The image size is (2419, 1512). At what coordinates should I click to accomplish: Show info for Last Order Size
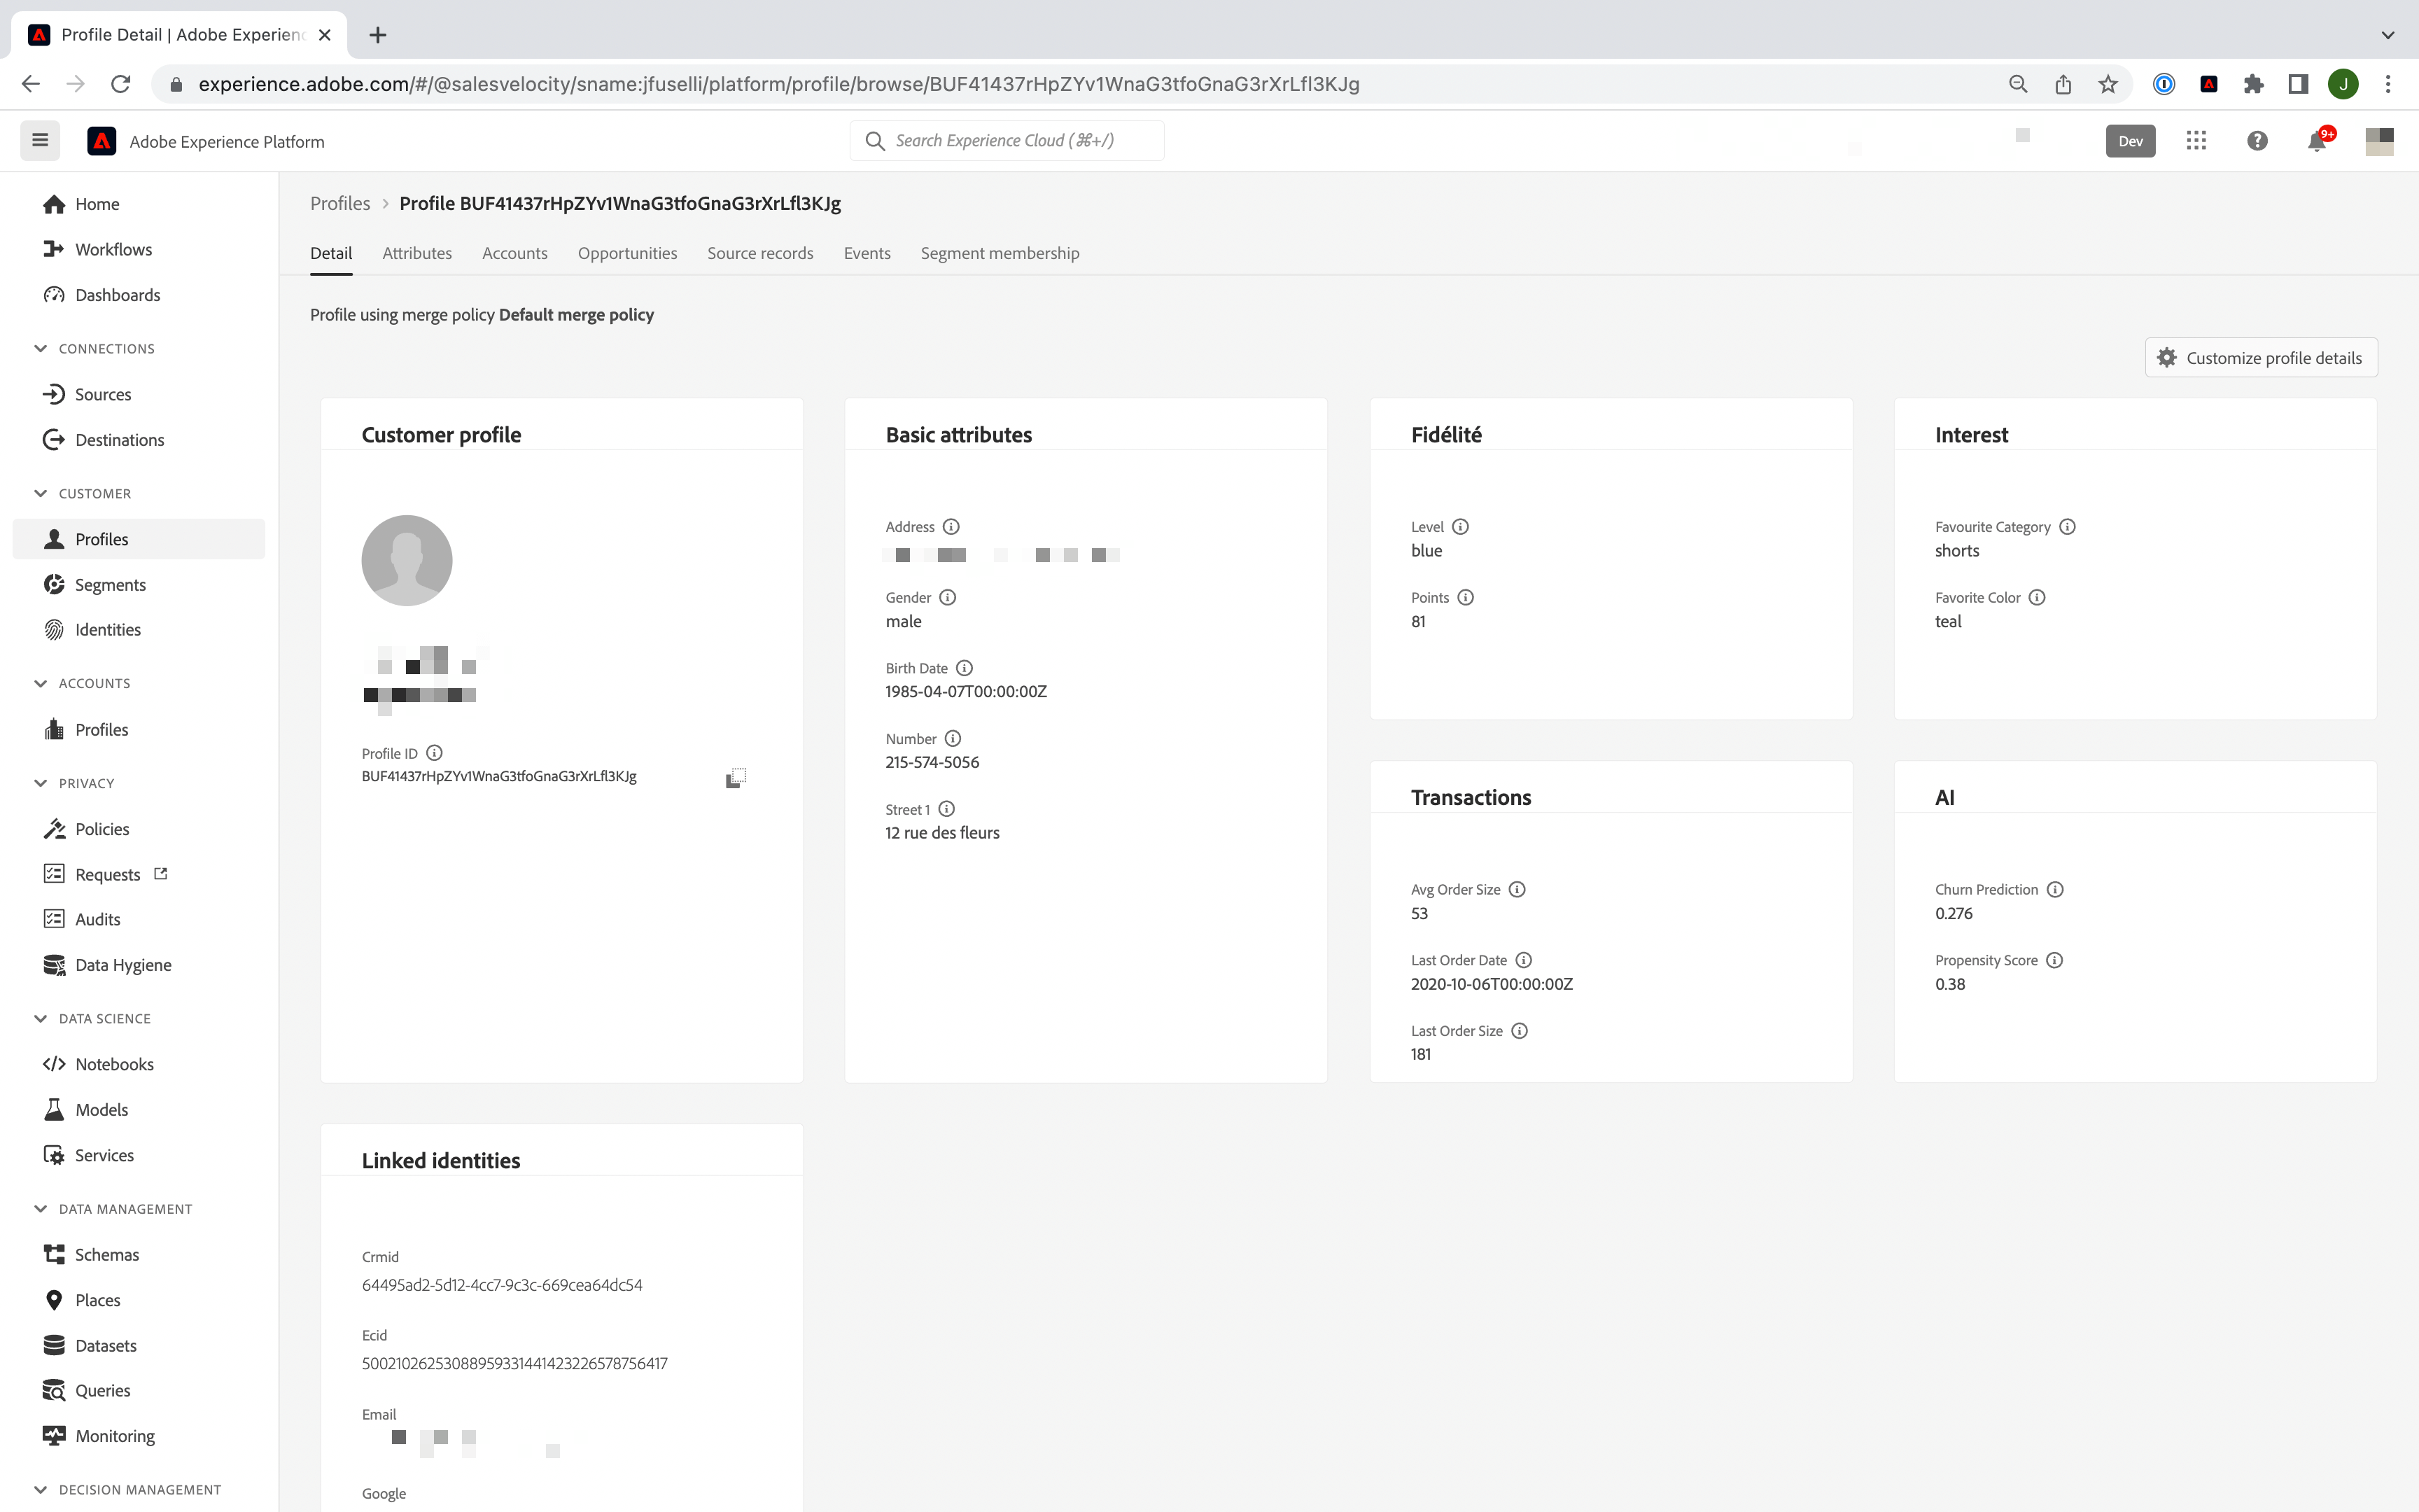tap(1520, 1031)
